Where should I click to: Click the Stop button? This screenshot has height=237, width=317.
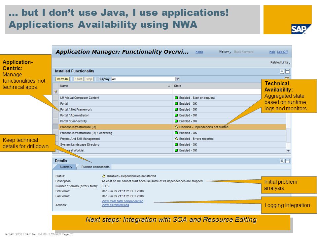click(89, 79)
